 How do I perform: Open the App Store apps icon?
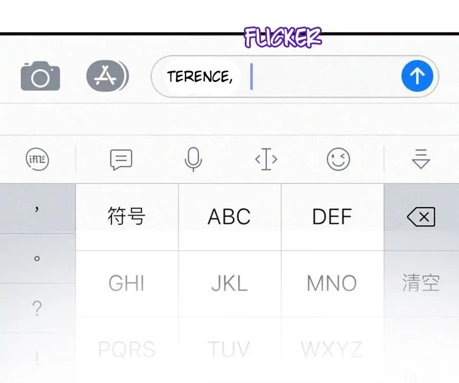pos(107,76)
